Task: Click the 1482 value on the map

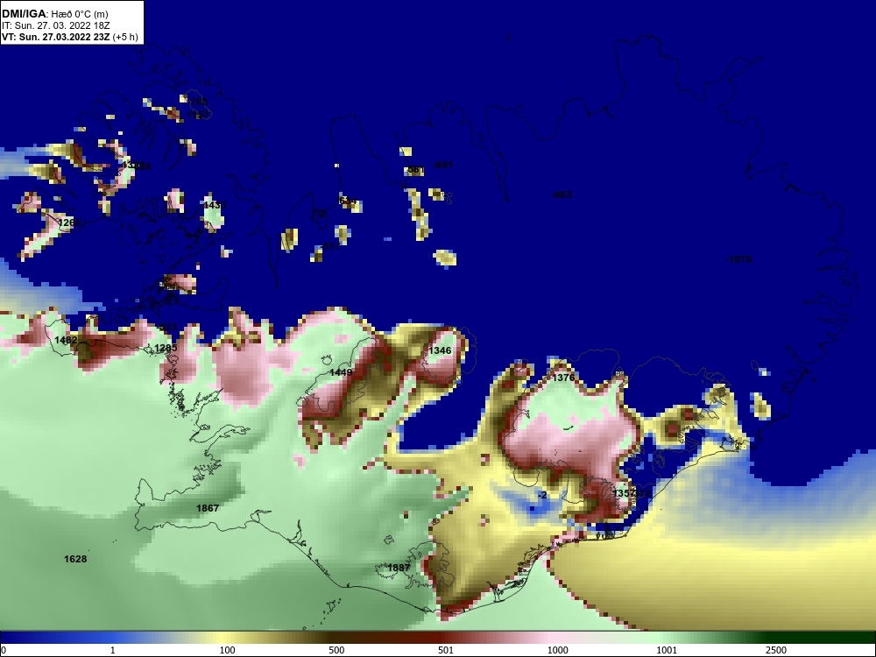Action: pos(66,340)
